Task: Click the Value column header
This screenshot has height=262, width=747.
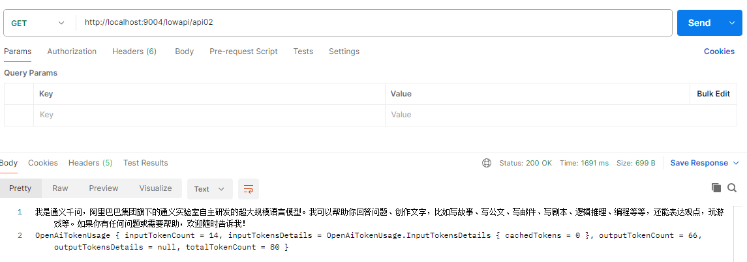Action: pos(401,94)
